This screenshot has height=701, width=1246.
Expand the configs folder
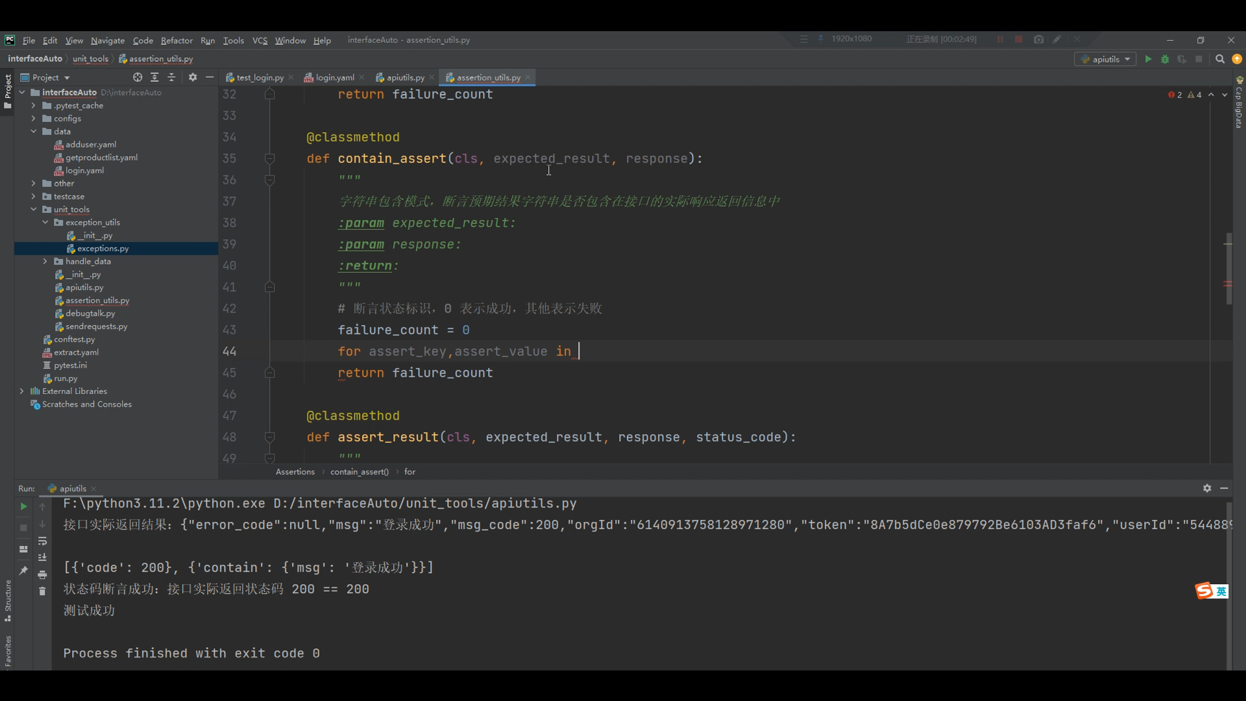click(x=34, y=118)
